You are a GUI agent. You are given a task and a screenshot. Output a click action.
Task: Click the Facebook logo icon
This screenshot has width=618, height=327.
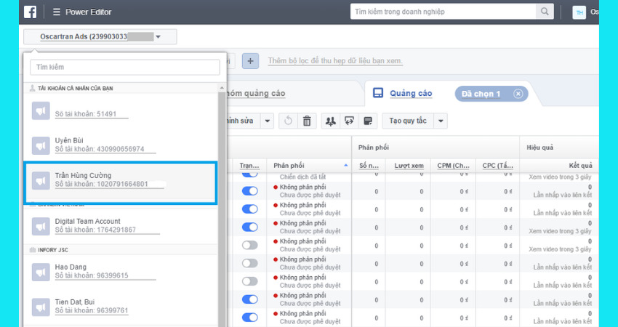pyautogui.click(x=30, y=12)
